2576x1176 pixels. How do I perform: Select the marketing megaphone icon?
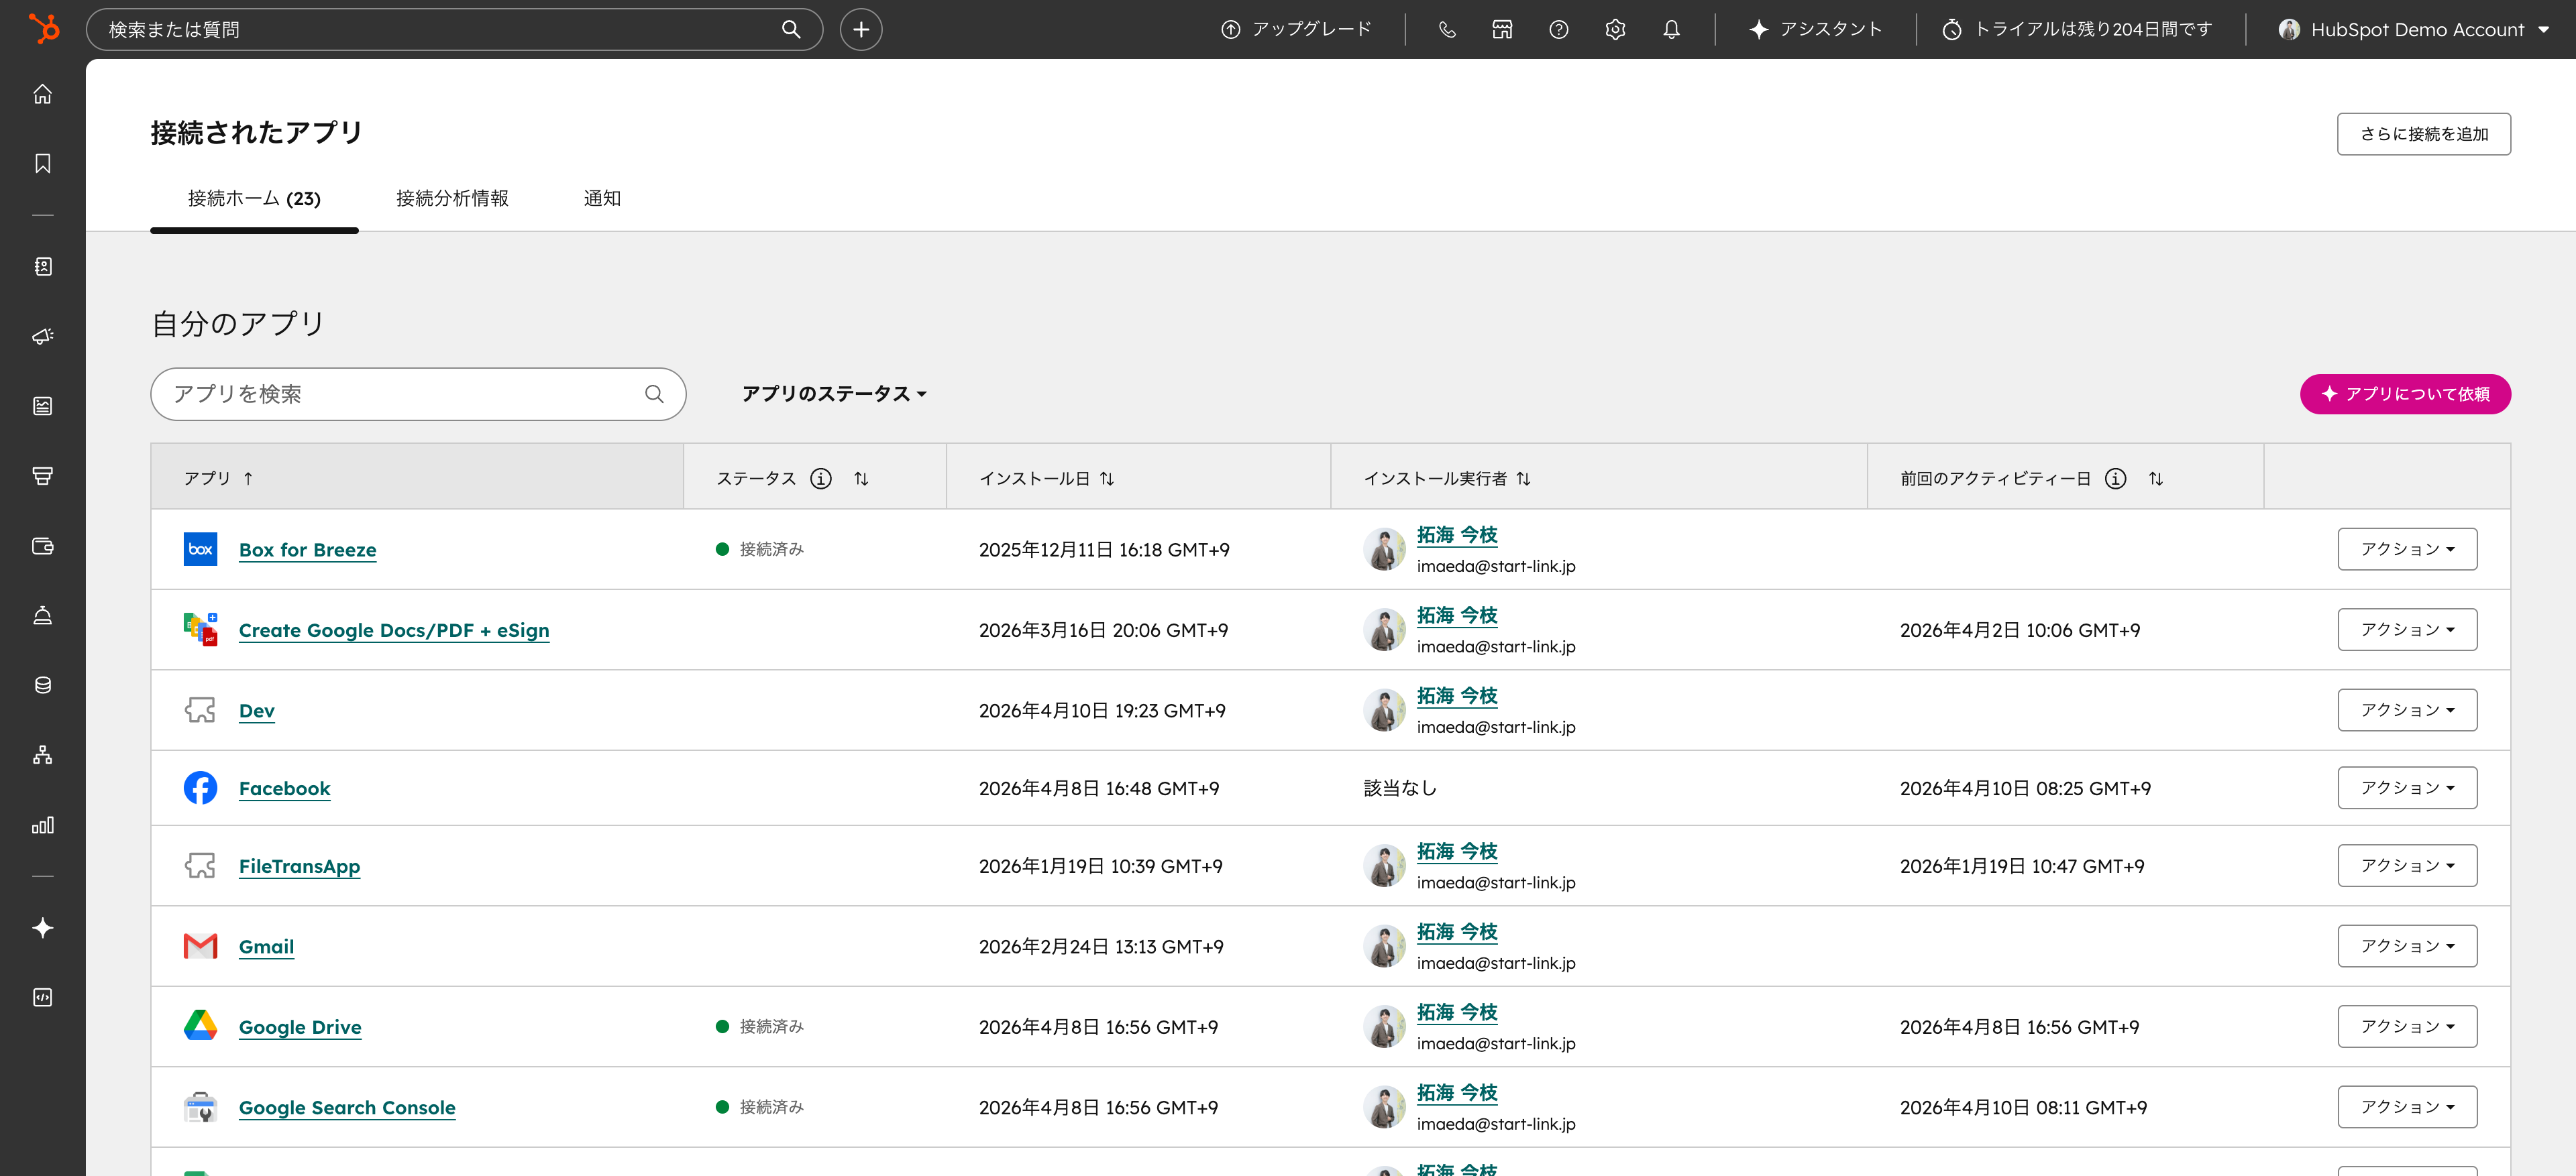click(x=42, y=336)
